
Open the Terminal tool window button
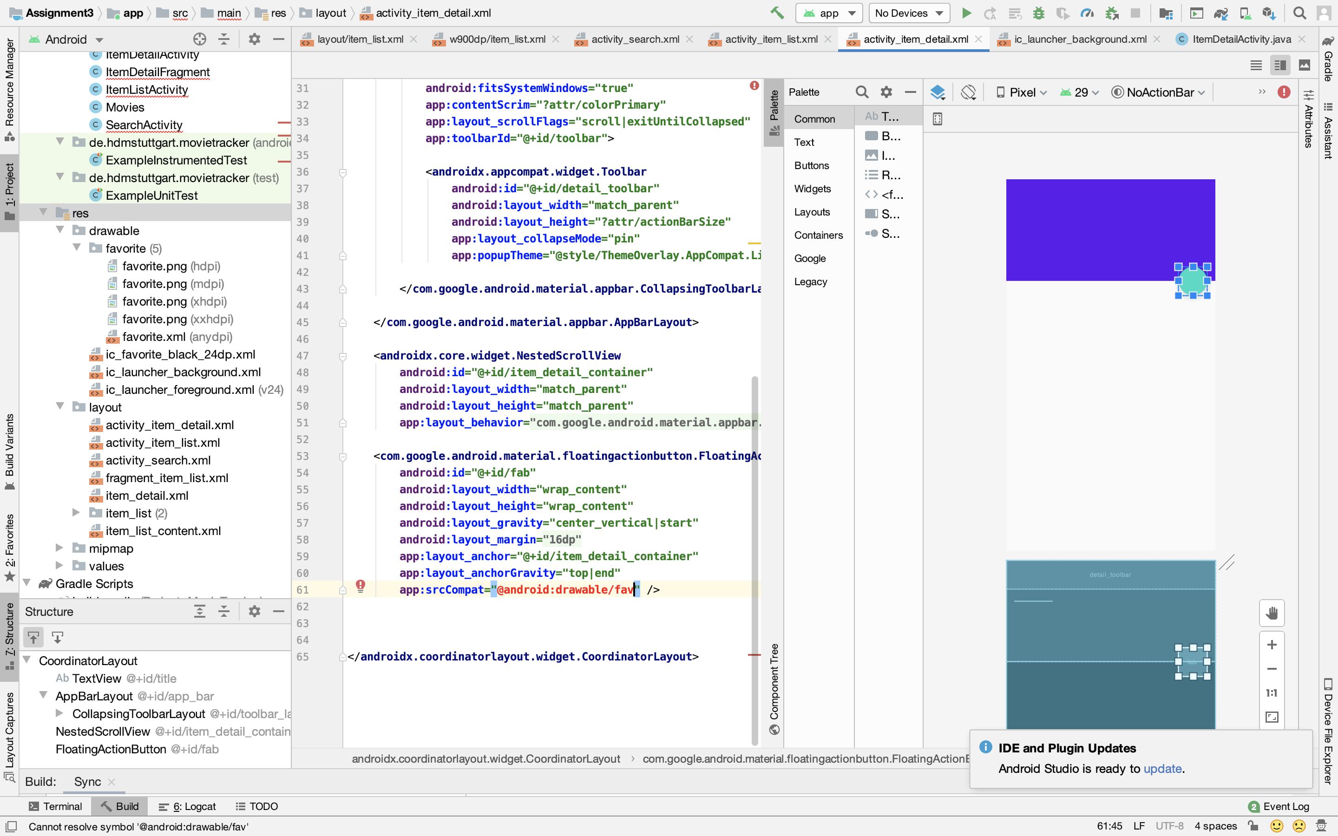(x=55, y=806)
